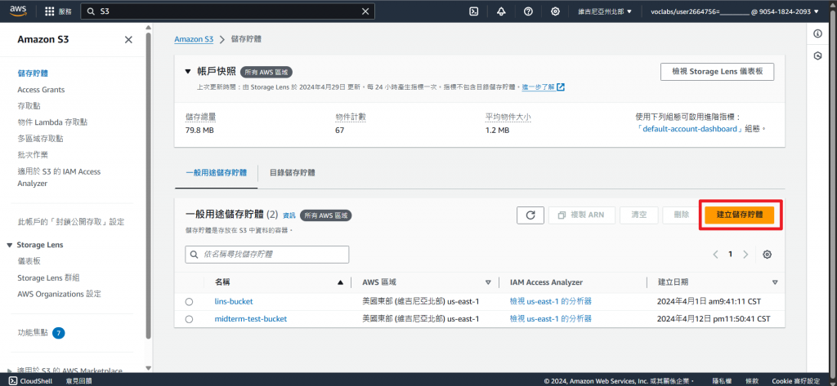This screenshot has height=386, width=837.
Task: Focus the top S3 search box
Action: [x=227, y=11]
